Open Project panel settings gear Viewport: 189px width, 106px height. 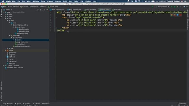click(44, 10)
